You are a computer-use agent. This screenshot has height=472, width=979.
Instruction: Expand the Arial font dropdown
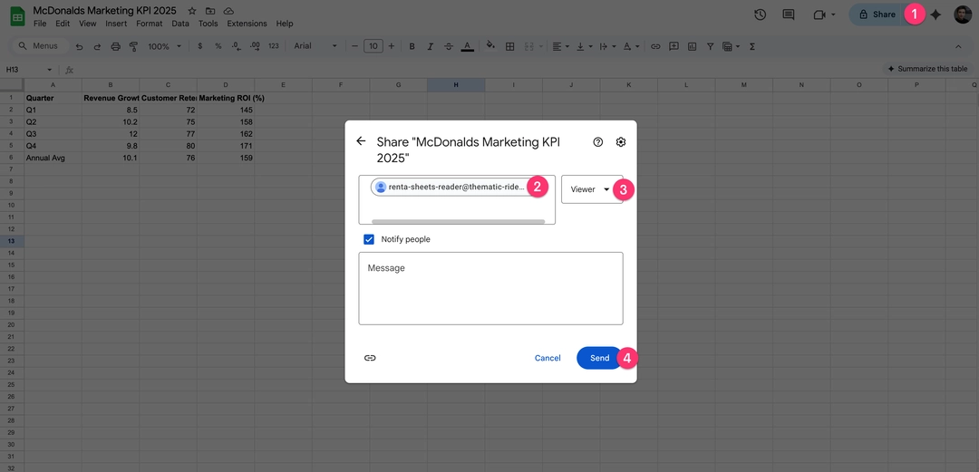[314, 46]
